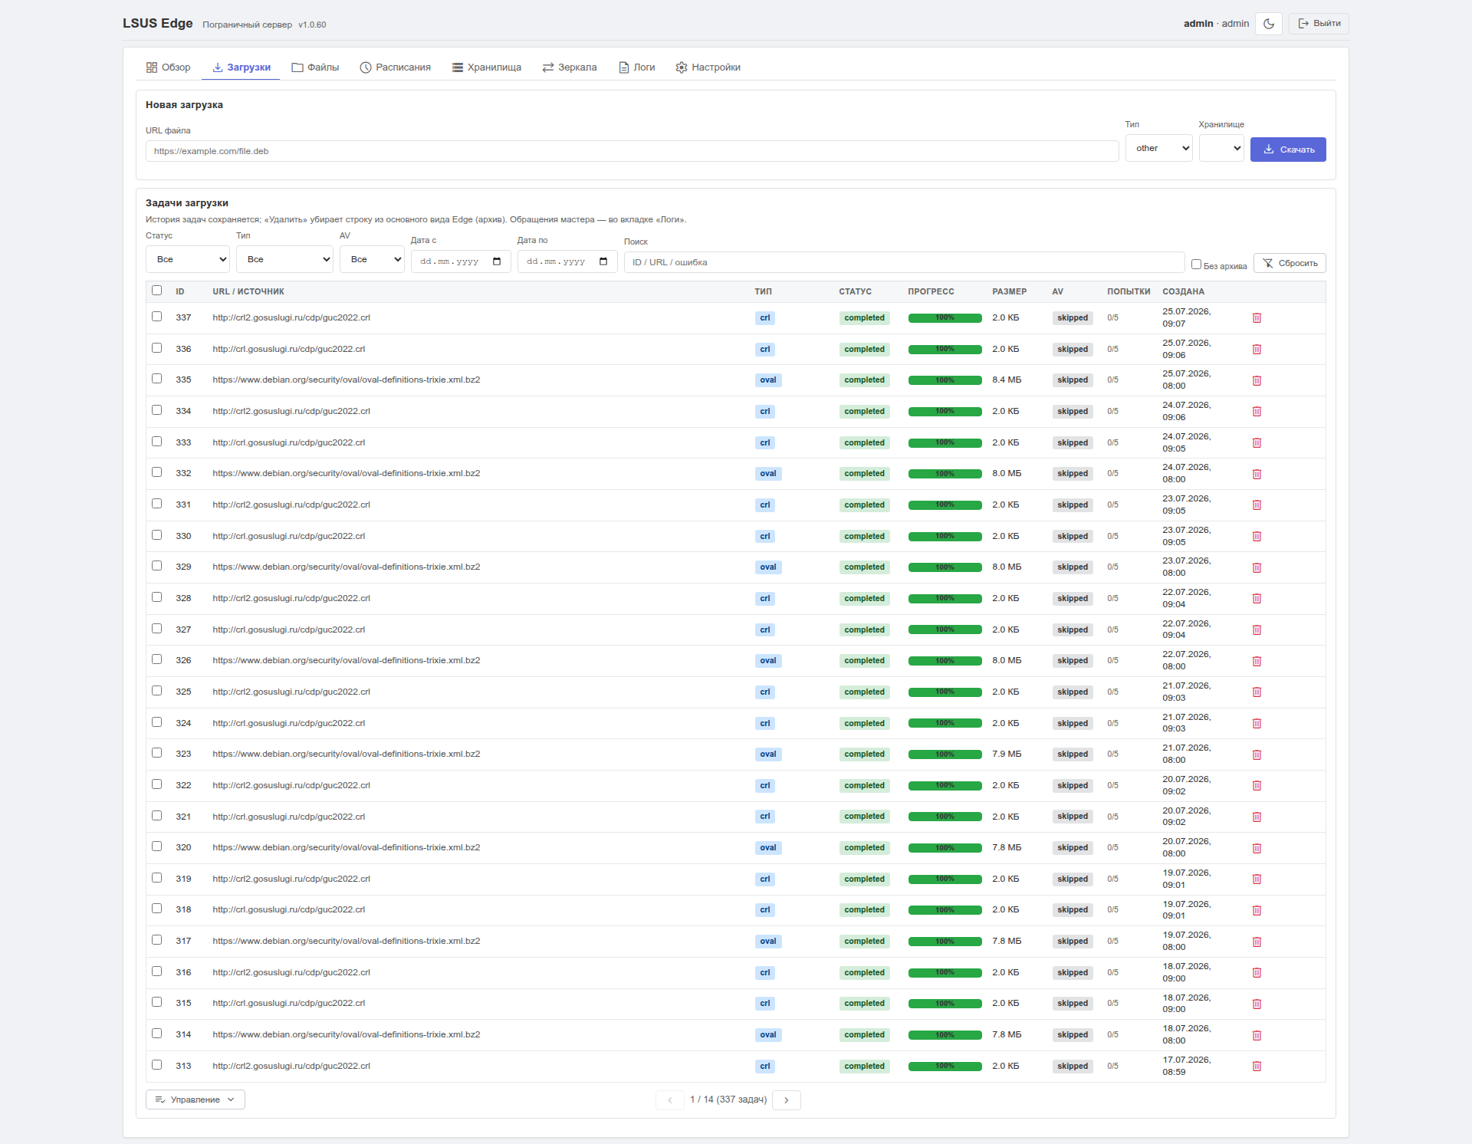Go to next page with the right chevron
The height and width of the screenshot is (1144, 1472).
tap(787, 1100)
